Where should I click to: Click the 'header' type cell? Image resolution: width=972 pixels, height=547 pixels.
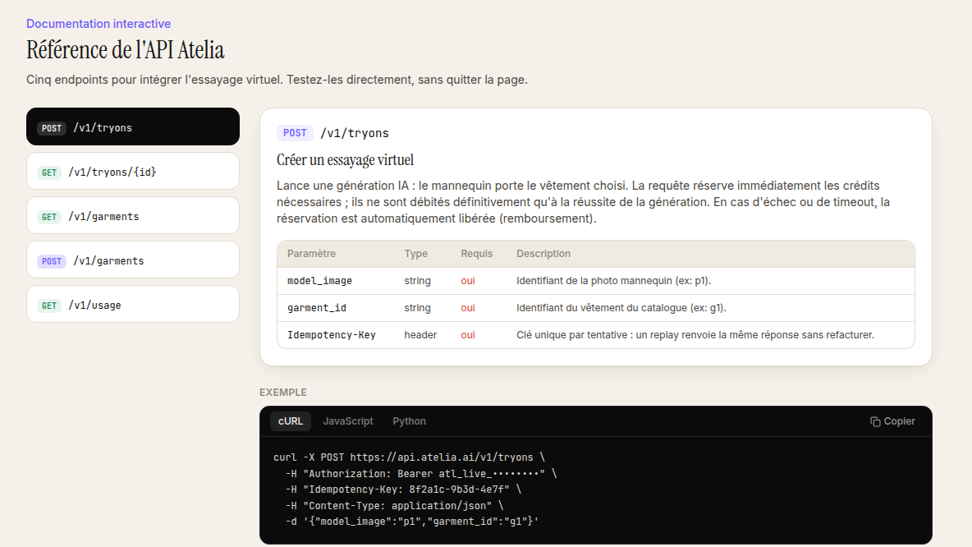coord(420,335)
